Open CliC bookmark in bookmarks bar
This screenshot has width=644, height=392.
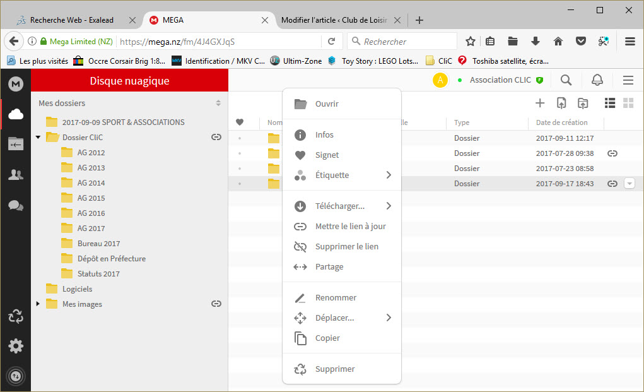(x=439, y=61)
